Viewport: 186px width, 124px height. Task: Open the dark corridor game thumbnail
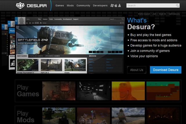(x=94, y=91)
